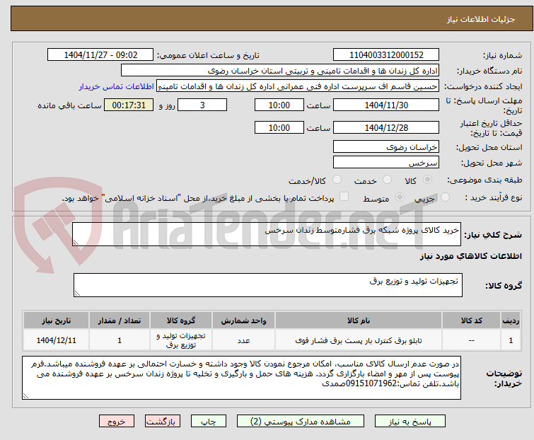Click the اطلاعات کالاهای مورد نیاز section heading
The width and height of the screenshot is (534, 440).
pyautogui.click(x=470, y=256)
